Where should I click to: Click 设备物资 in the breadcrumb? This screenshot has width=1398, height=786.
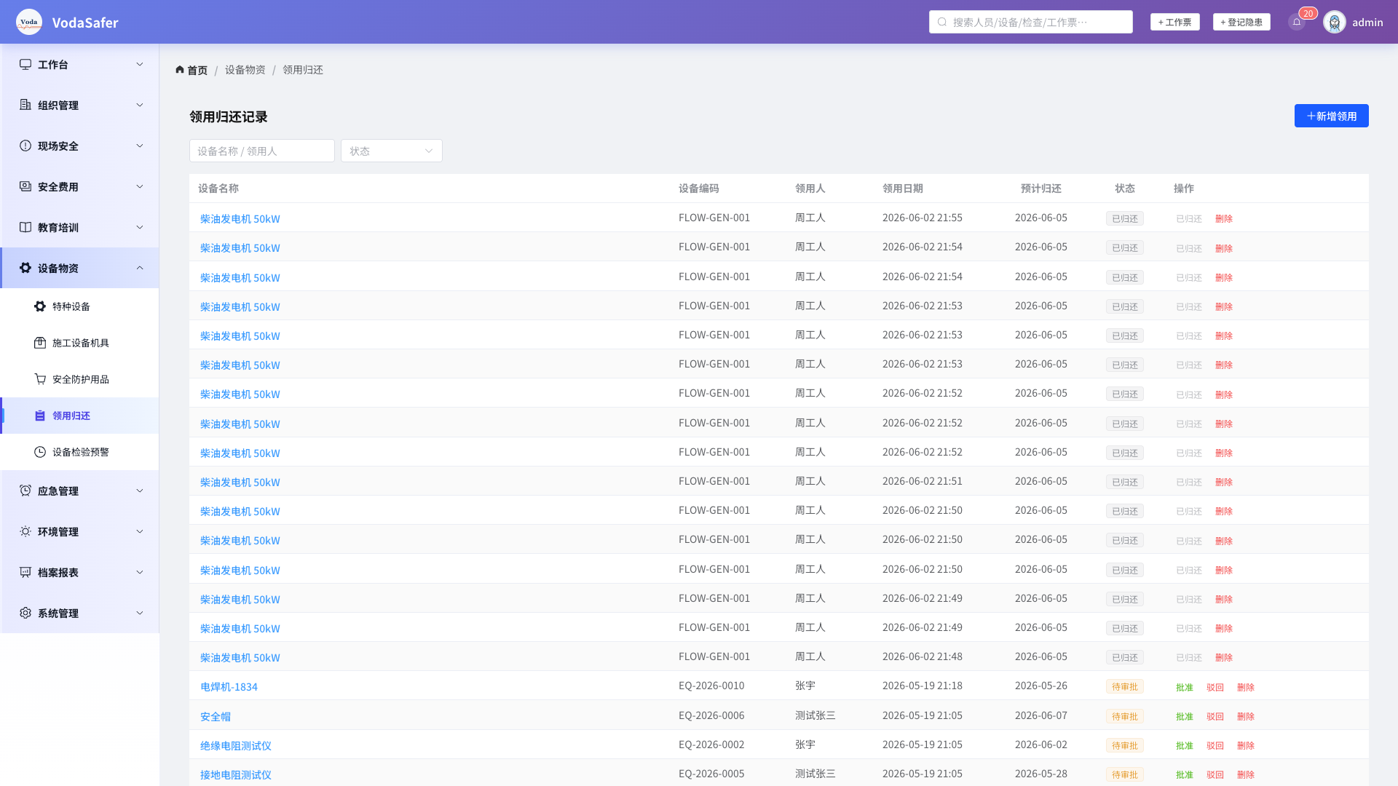click(x=245, y=70)
